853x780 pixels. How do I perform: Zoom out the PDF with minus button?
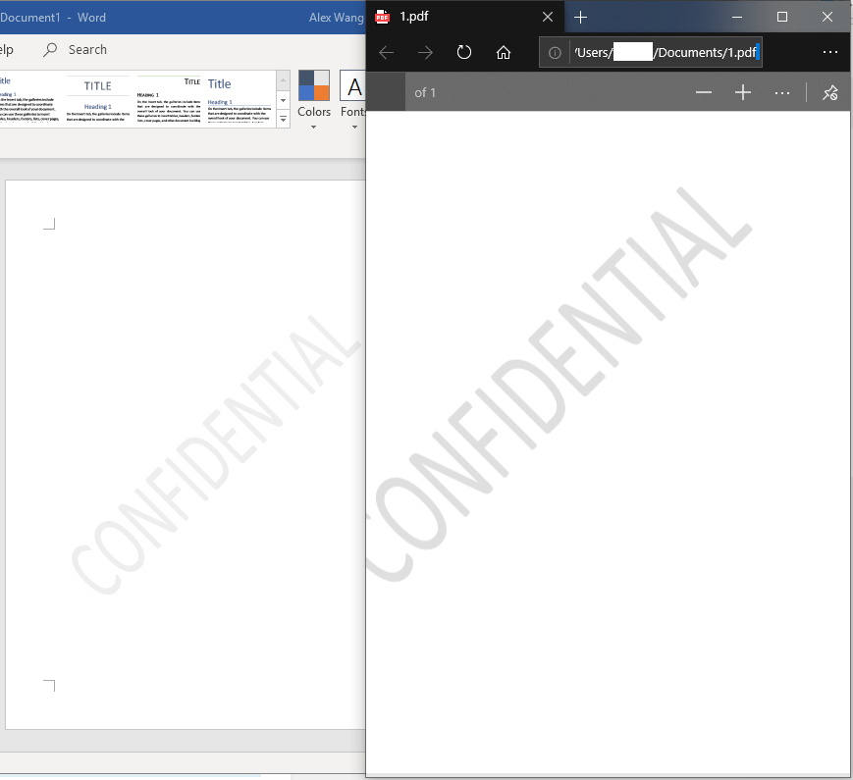click(704, 92)
